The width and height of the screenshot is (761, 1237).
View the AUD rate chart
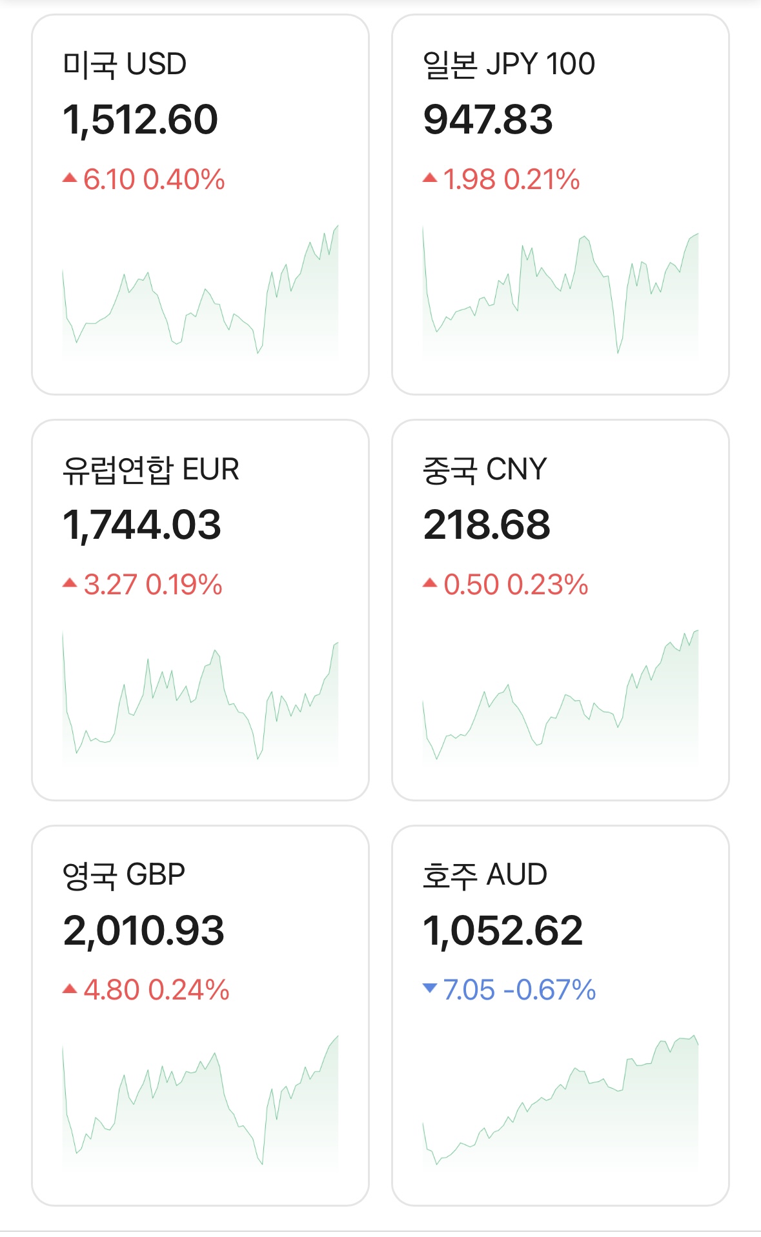(560, 1103)
